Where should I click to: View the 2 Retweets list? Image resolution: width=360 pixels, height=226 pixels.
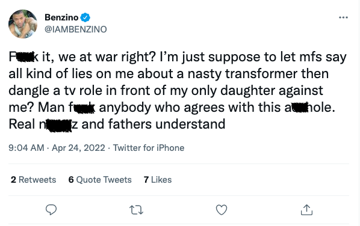coord(33,180)
